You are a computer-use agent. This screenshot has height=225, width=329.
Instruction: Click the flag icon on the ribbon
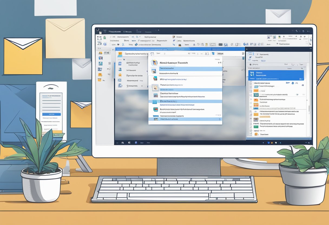tap(173, 40)
